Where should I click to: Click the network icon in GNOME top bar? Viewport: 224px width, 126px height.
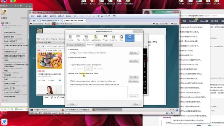pos(157,24)
